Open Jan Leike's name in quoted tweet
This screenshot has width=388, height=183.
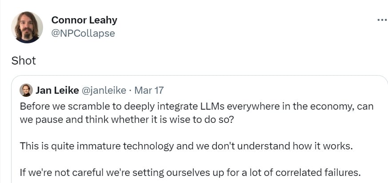(x=57, y=90)
